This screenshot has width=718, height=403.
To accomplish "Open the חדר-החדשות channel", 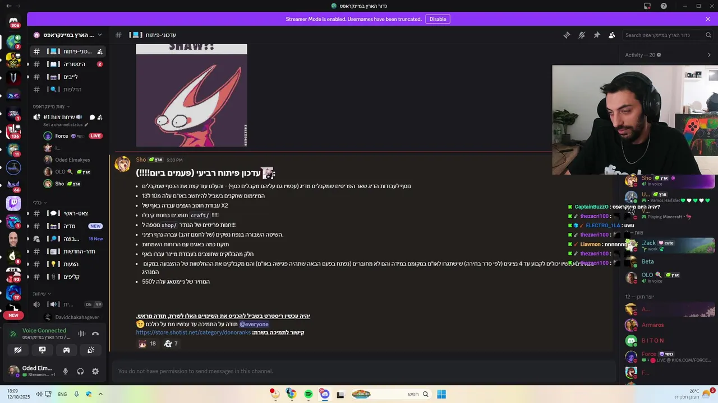I will pyautogui.click(x=68, y=251).
